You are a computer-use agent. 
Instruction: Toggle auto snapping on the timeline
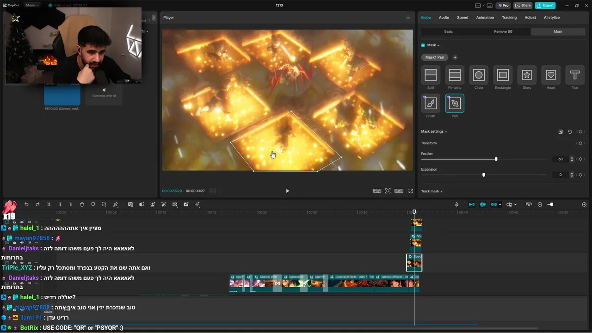pos(483,204)
